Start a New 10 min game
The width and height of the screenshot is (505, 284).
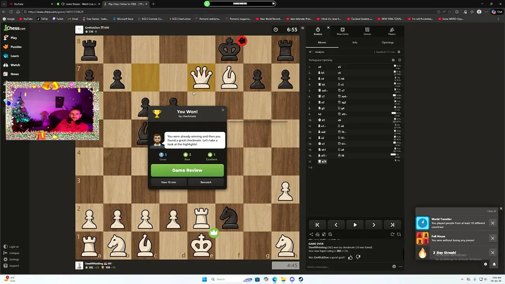pos(168,182)
